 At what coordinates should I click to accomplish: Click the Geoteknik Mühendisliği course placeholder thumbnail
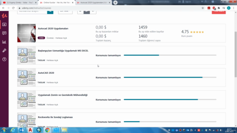coord(26,100)
